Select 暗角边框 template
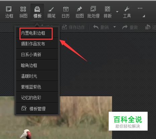Image resolution: width=156 pixels, height=139 pixels. 37,65
